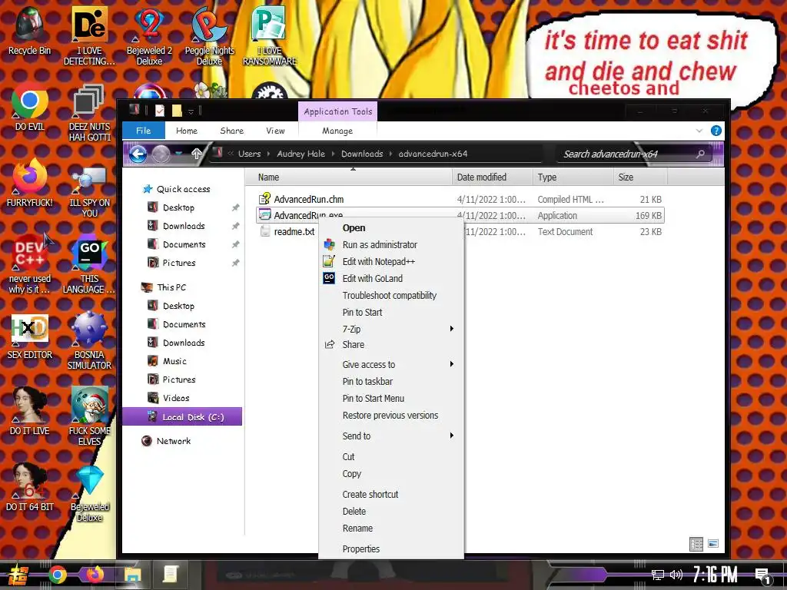Choose Troubleshoot compatibility

(391, 296)
